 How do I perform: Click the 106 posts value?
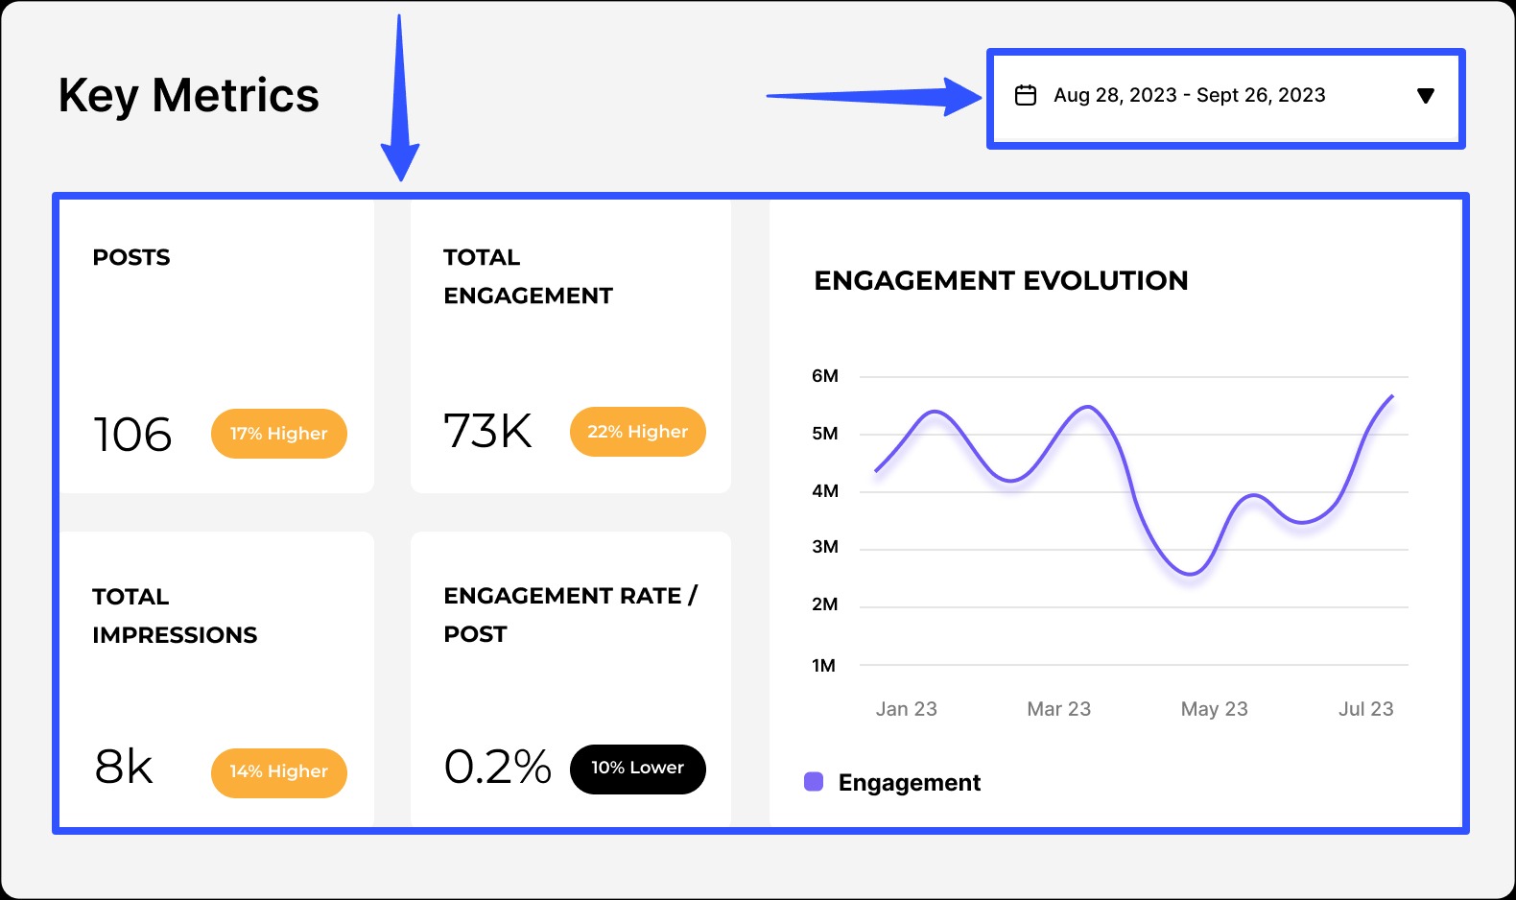(132, 435)
